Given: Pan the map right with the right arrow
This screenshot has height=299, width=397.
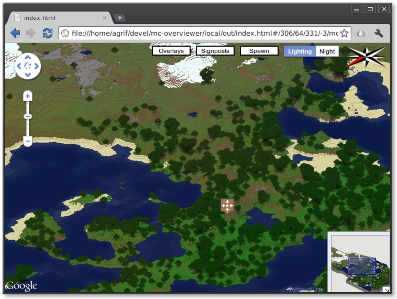Looking at the screenshot, I should (37, 66).
